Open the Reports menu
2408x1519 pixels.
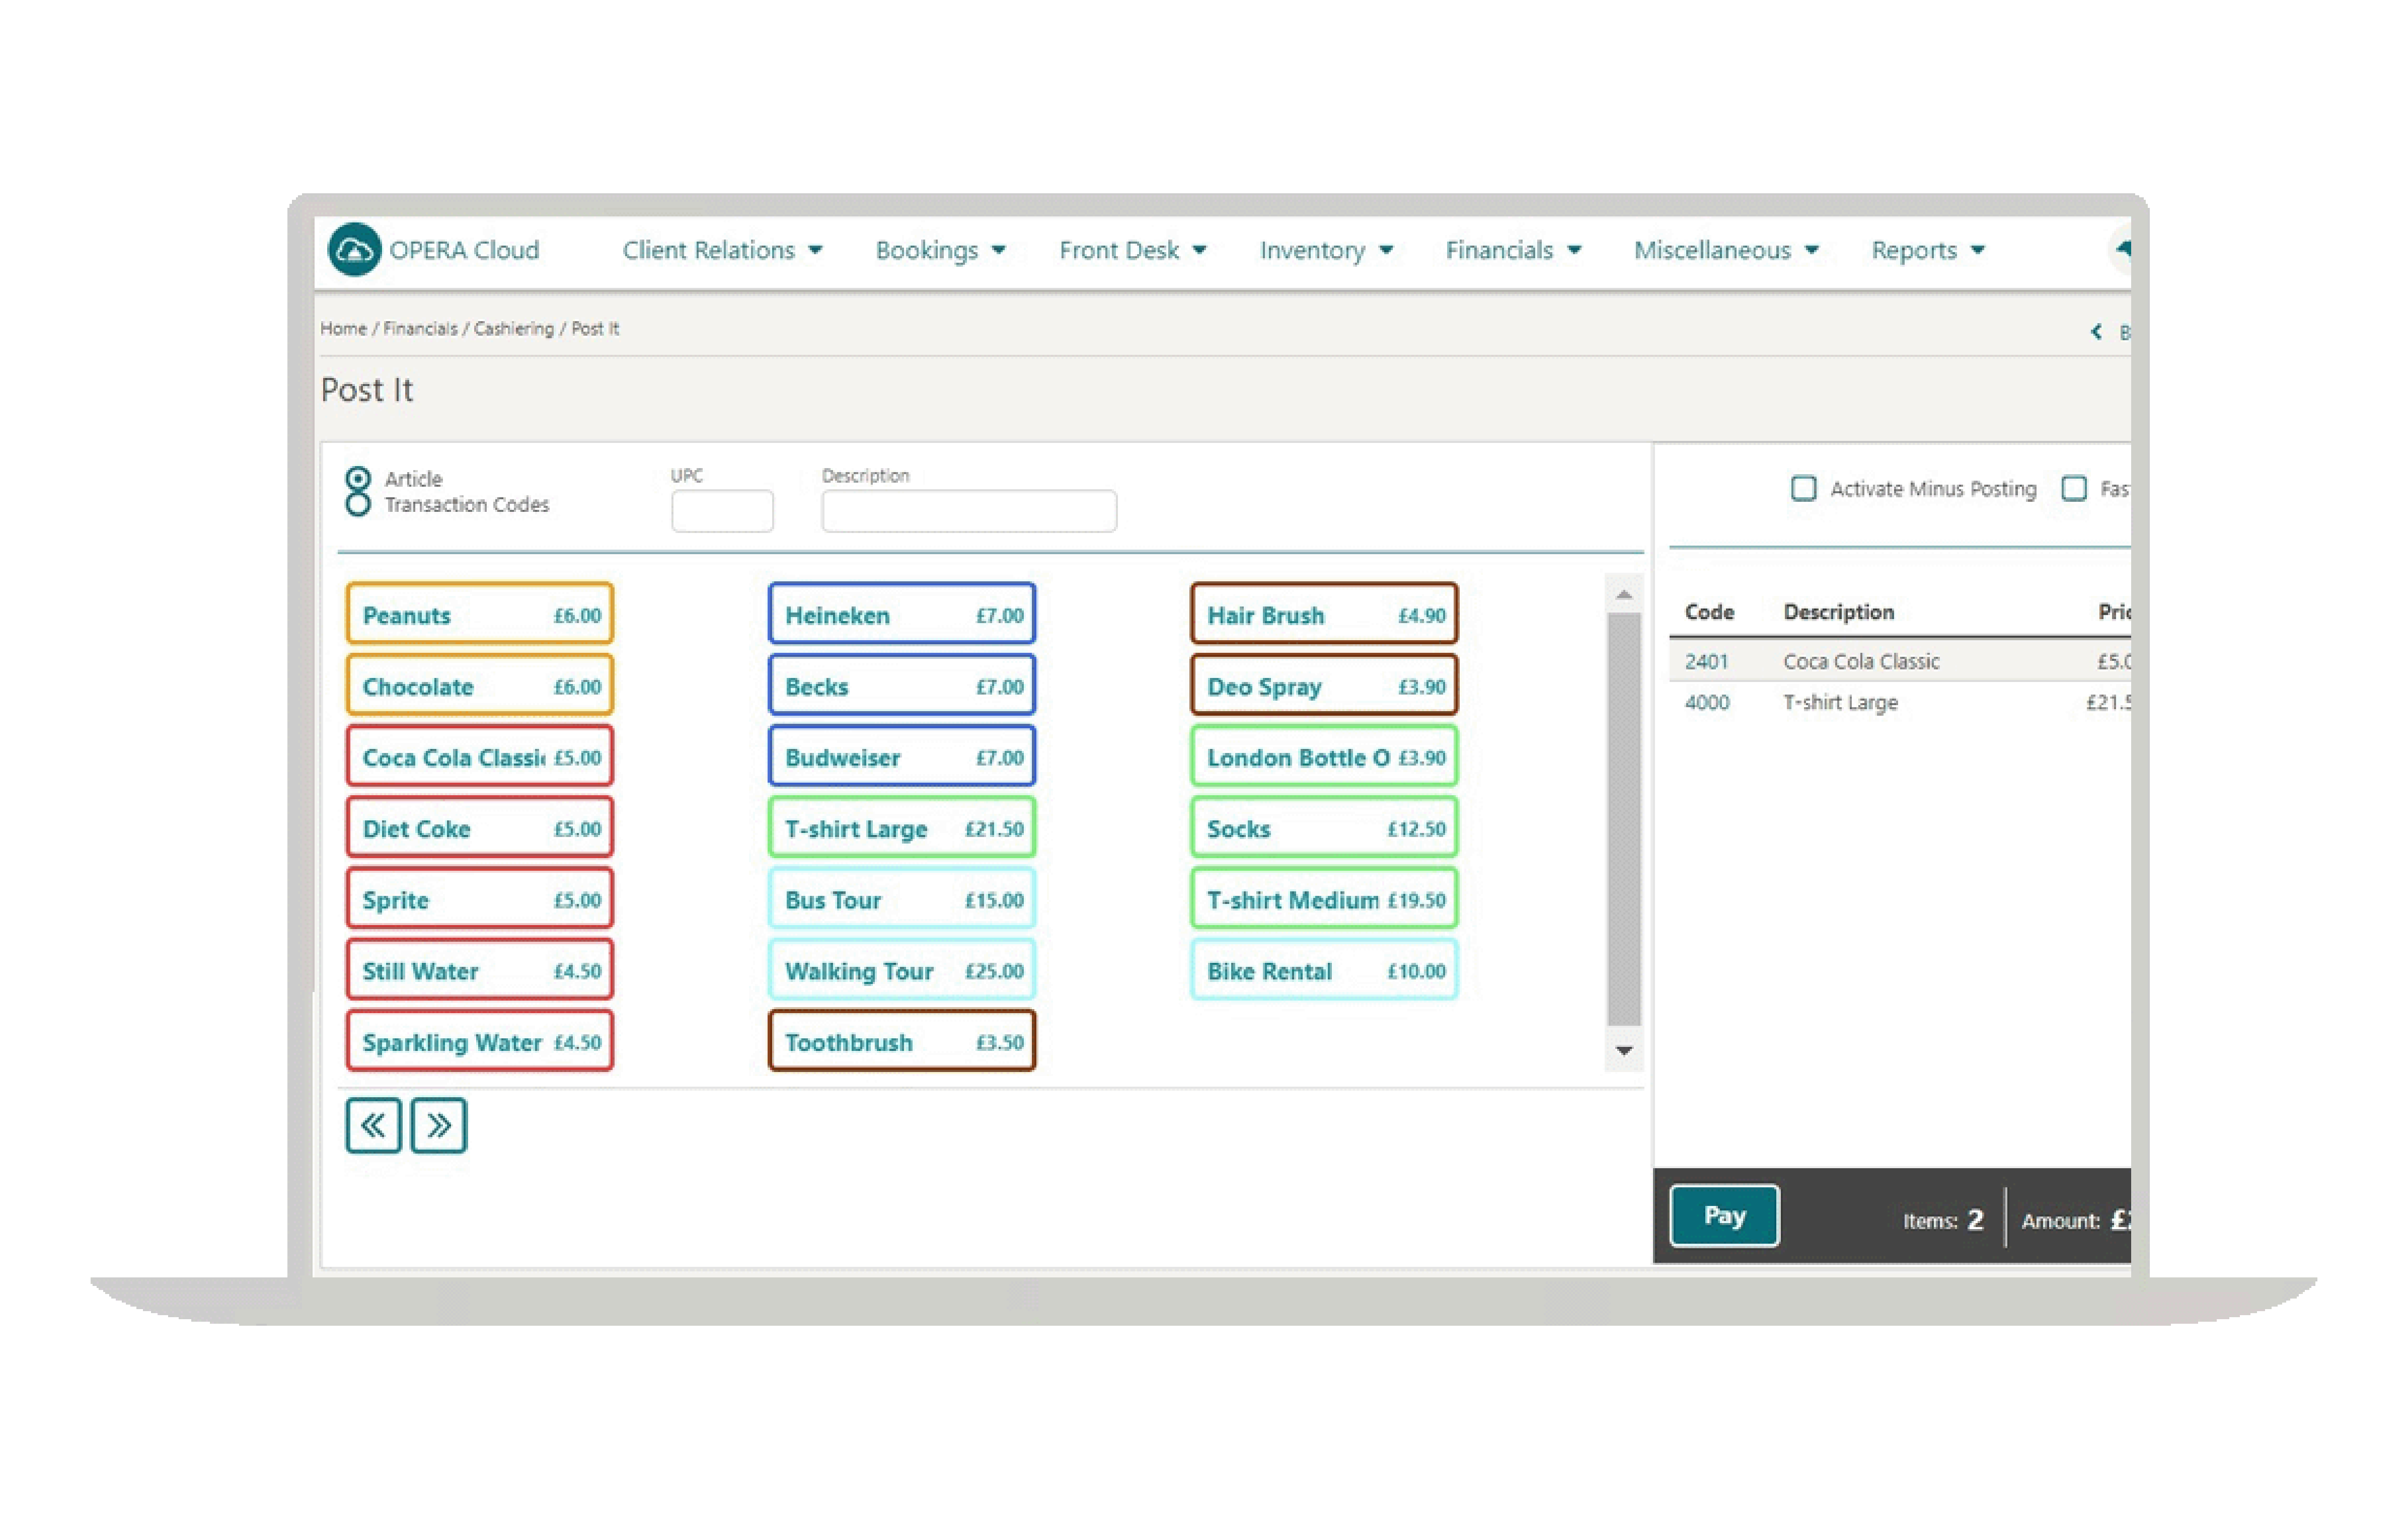[1927, 250]
